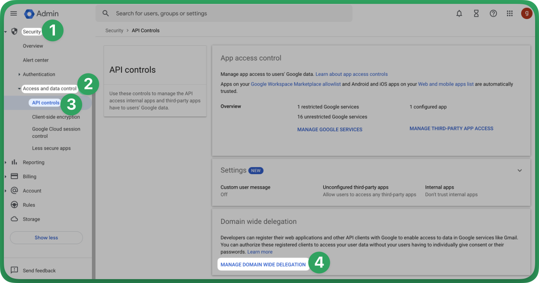
Task: Open Google Workspace Marketplace allowlist link
Action: click(296, 84)
